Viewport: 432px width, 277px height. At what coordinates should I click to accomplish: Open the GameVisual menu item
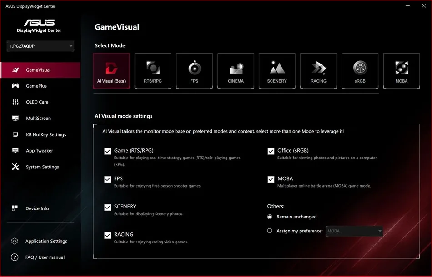pos(38,70)
